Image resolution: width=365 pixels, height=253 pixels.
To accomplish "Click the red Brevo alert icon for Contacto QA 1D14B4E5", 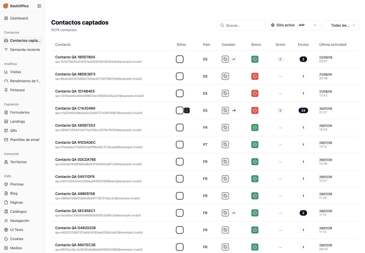I will point(255,93).
